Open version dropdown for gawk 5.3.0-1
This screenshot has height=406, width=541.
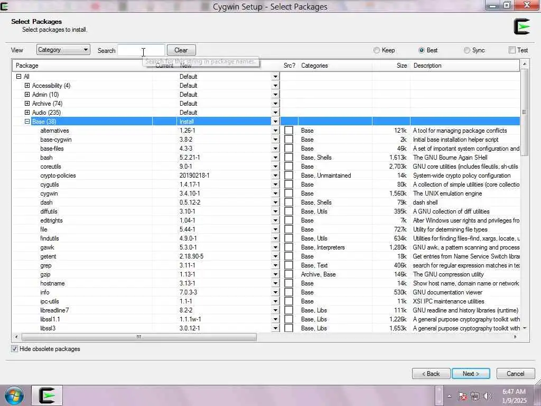coord(275,247)
